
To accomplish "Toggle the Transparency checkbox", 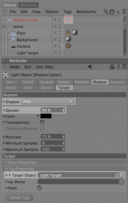I will click(42, 122).
